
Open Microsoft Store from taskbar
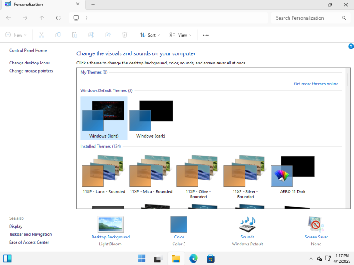click(x=210, y=259)
